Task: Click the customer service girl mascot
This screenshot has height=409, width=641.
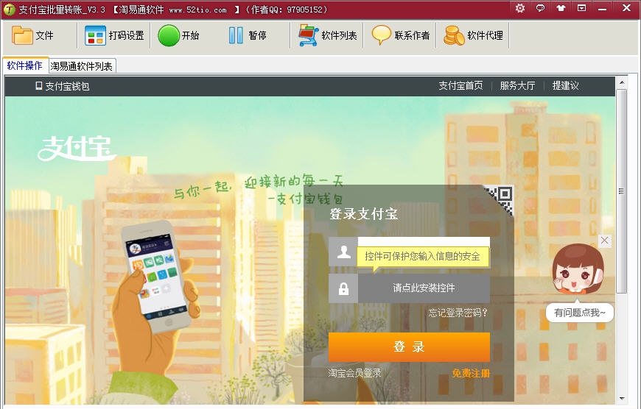Action: tap(577, 268)
